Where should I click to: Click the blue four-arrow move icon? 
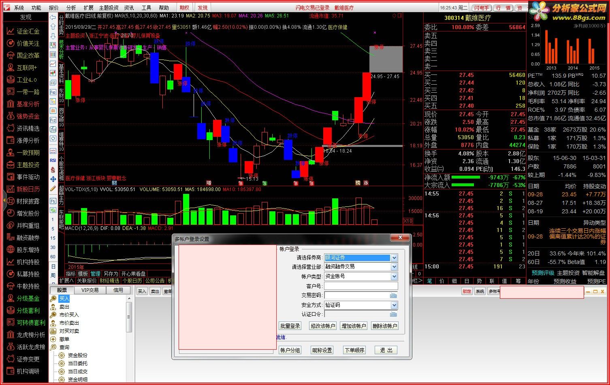53,179
